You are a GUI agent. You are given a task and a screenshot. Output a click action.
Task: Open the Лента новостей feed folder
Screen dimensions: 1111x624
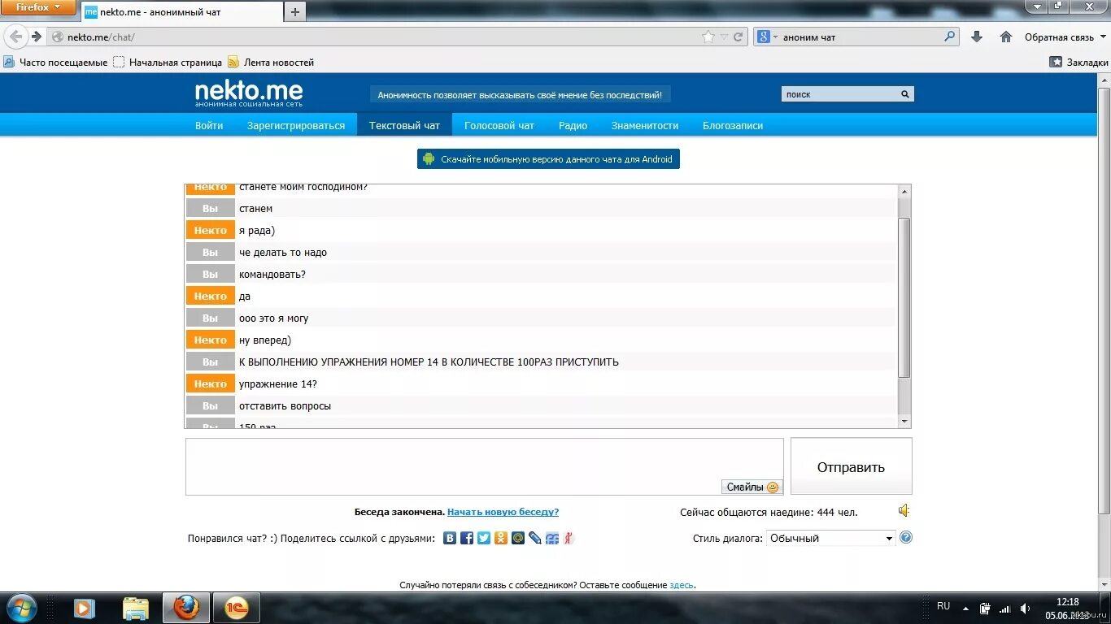pos(271,62)
